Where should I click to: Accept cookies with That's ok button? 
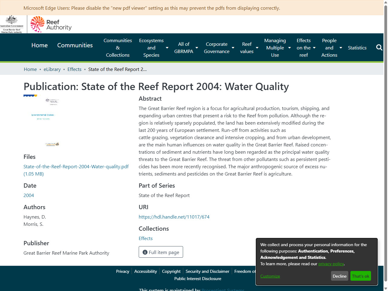coord(360,276)
